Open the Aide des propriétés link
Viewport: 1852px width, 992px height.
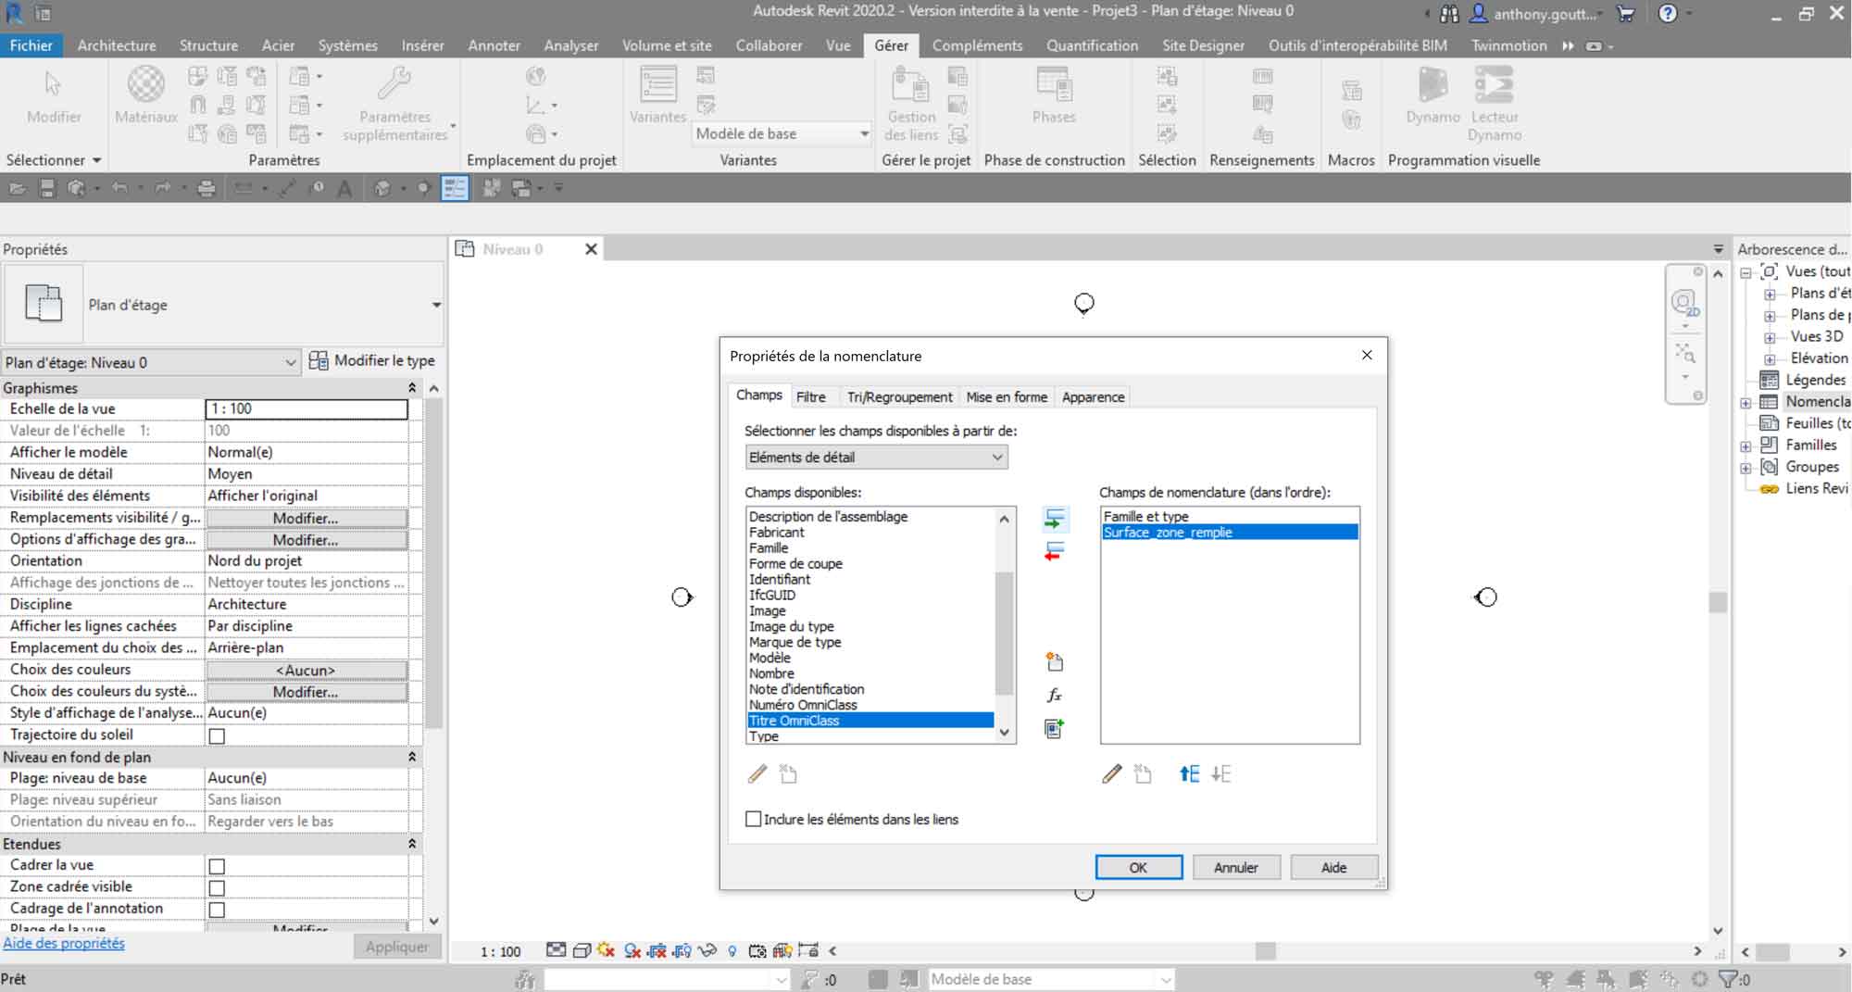[64, 943]
